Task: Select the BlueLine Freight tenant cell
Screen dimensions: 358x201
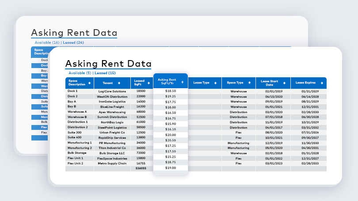Action: (x=112, y=107)
